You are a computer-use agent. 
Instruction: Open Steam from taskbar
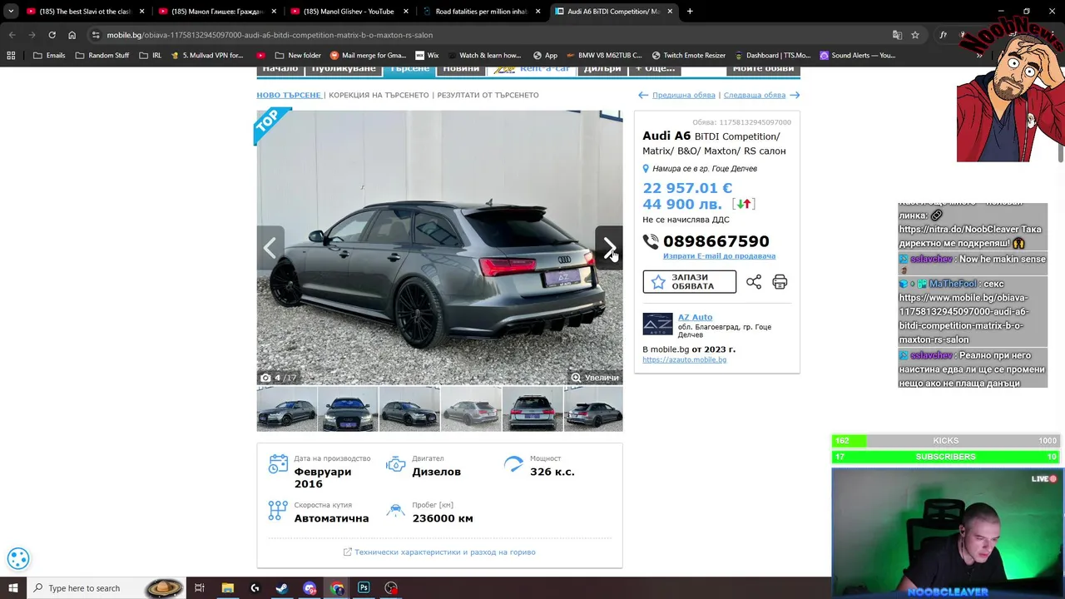point(282,588)
